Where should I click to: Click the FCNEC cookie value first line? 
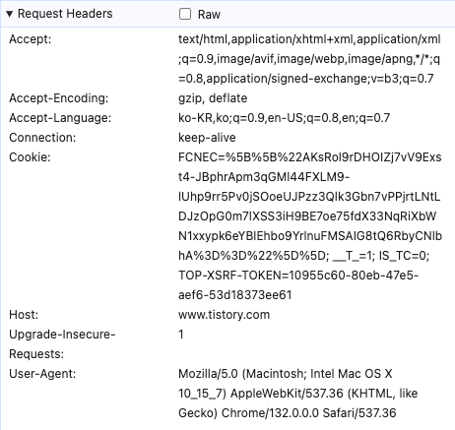[x=310, y=157]
